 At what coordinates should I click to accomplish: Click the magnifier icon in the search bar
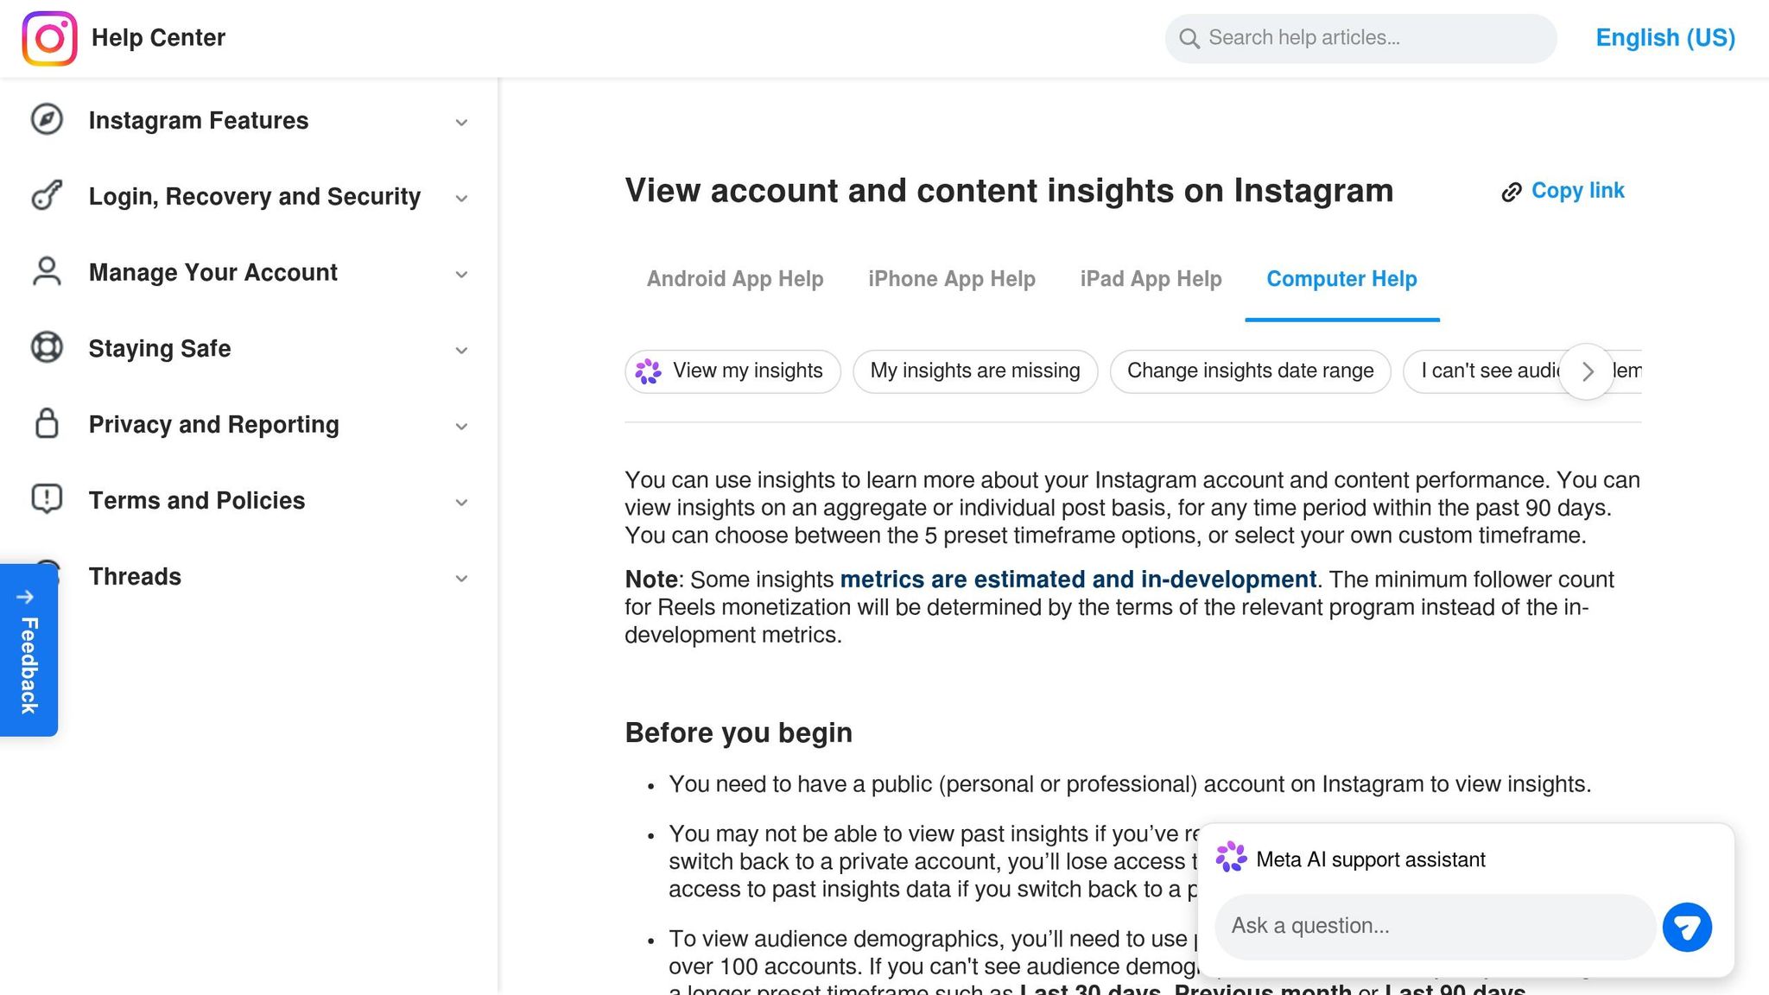tap(1189, 39)
